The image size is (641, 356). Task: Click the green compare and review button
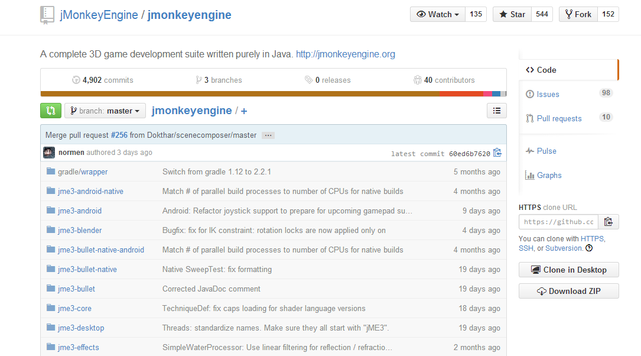(51, 111)
